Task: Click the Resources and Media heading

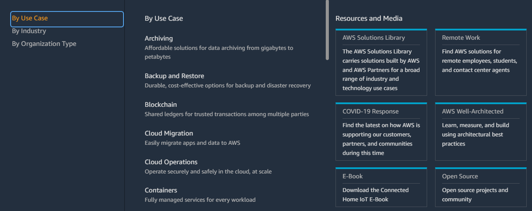Action: (369, 19)
